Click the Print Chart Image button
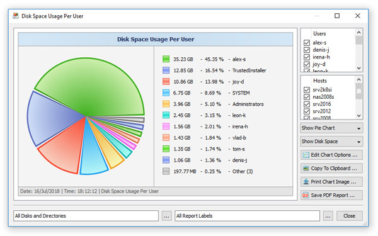378x236 pixels. pos(331,182)
